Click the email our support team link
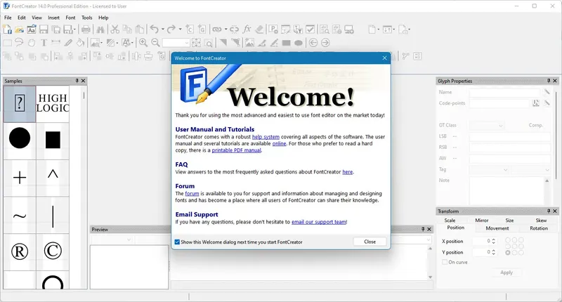The width and height of the screenshot is (562, 302). point(319,222)
